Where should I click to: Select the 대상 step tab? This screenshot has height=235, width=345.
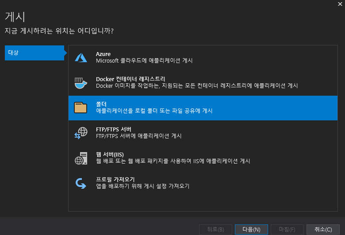pos(34,52)
